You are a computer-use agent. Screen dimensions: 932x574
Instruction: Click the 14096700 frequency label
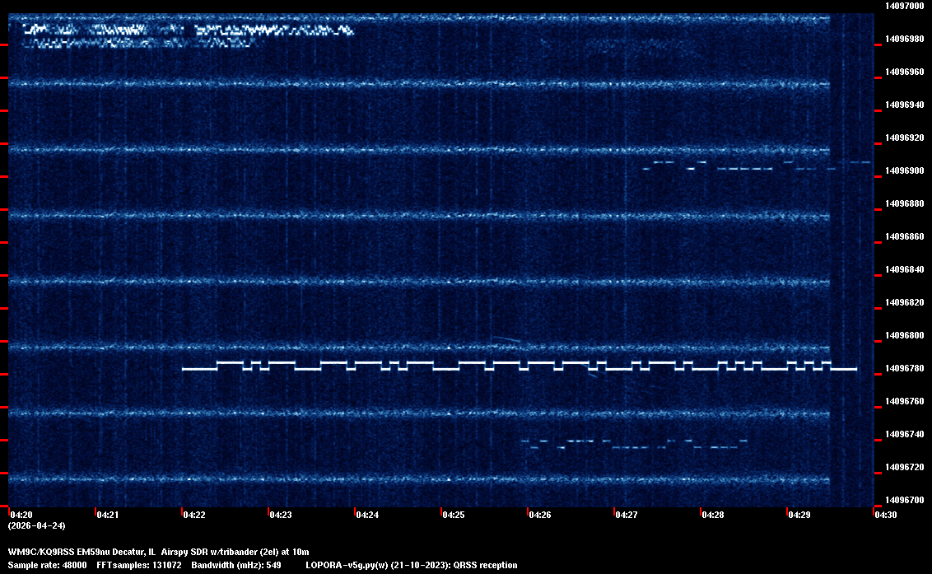[x=904, y=500]
